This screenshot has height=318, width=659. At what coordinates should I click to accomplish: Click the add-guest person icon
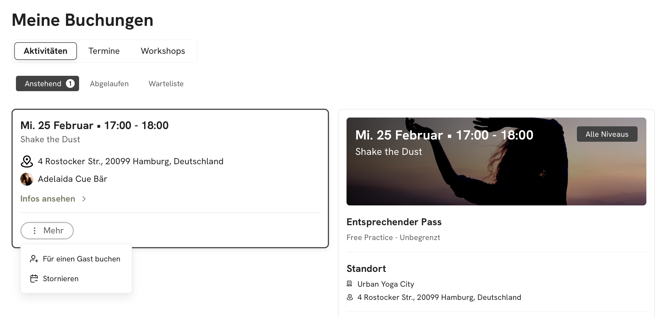click(34, 259)
